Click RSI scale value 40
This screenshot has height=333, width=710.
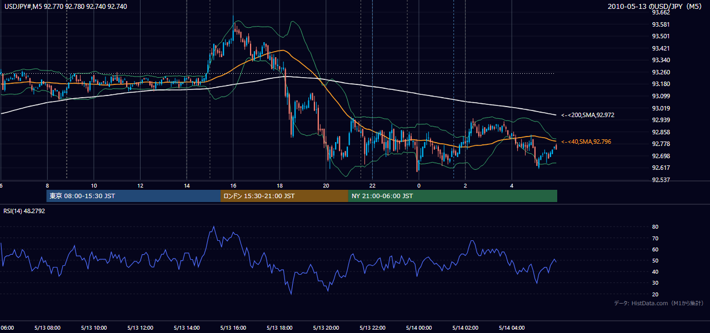(655, 271)
